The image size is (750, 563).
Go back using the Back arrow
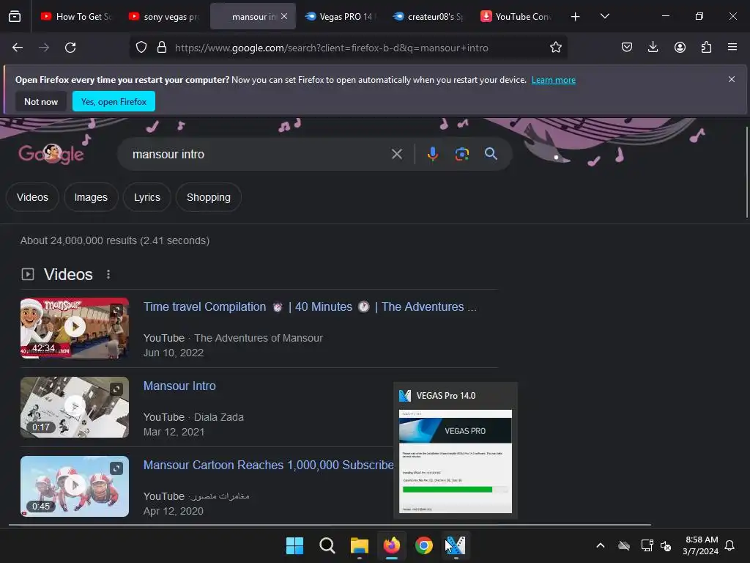pos(18,48)
